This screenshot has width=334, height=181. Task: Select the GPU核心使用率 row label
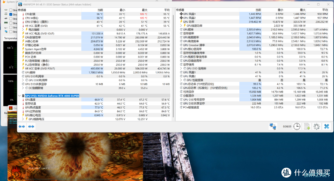click(192, 49)
